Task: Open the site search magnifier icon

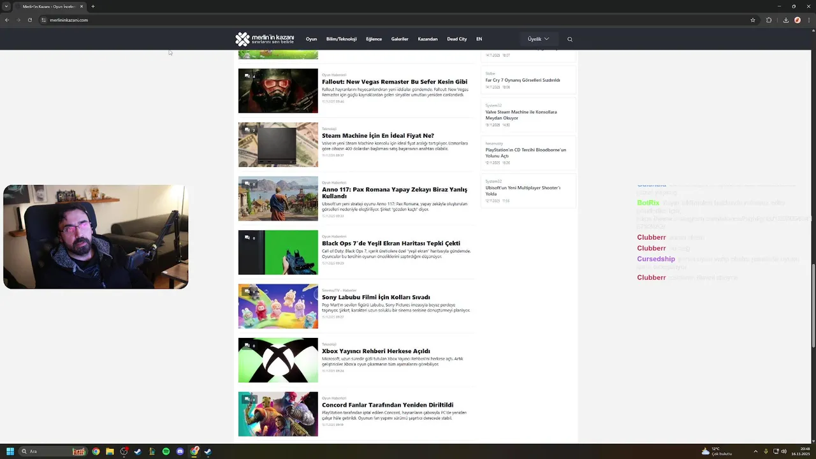Action: point(570,39)
